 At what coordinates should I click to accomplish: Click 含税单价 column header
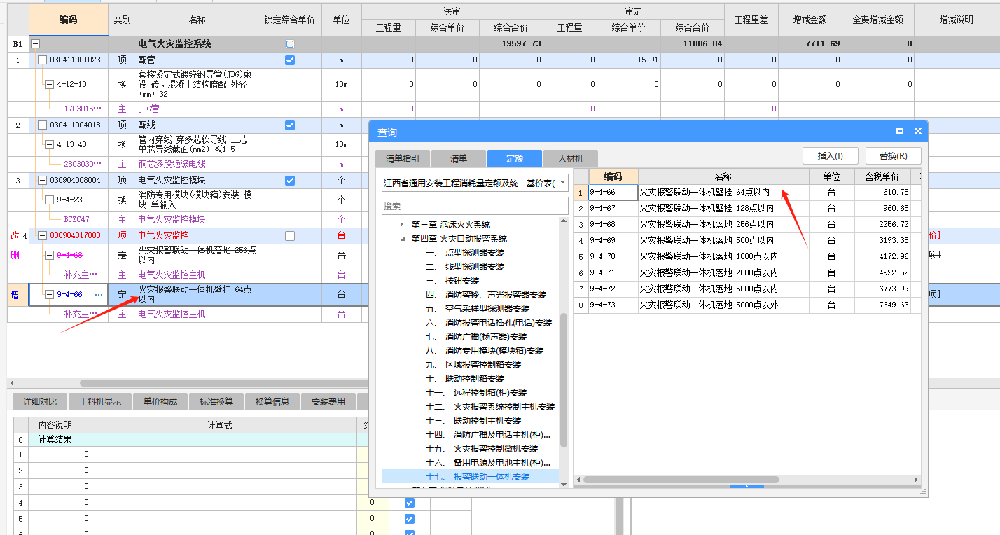pos(882,176)
